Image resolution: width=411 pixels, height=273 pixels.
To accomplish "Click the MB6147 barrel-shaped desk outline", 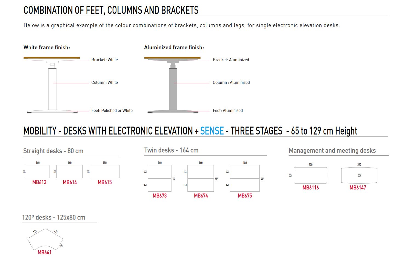I will click(359, 175).
